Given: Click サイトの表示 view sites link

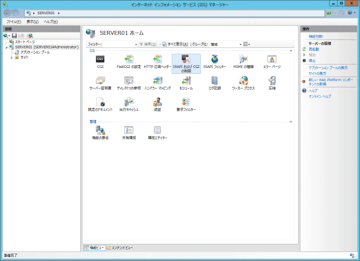Looking at the screenshot, I should click(x=318, y=74).
